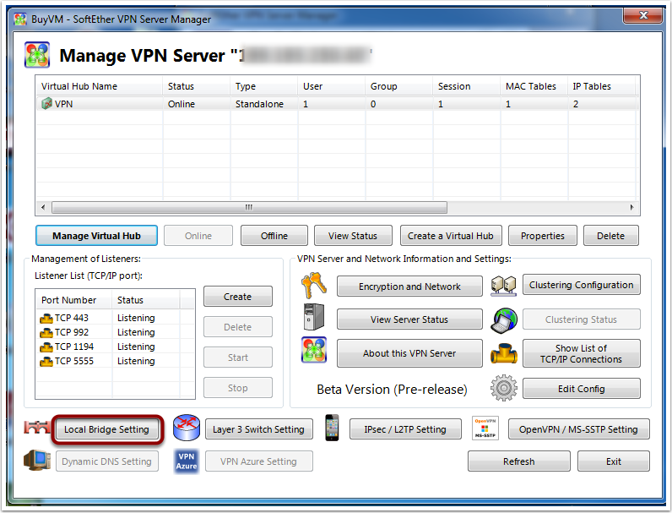
Task: Click the IP Tables column header
Action: [601, 86]
